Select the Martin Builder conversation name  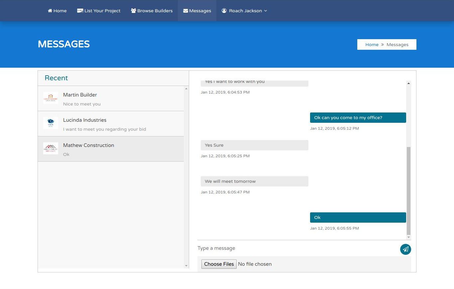tap(80, 95)
